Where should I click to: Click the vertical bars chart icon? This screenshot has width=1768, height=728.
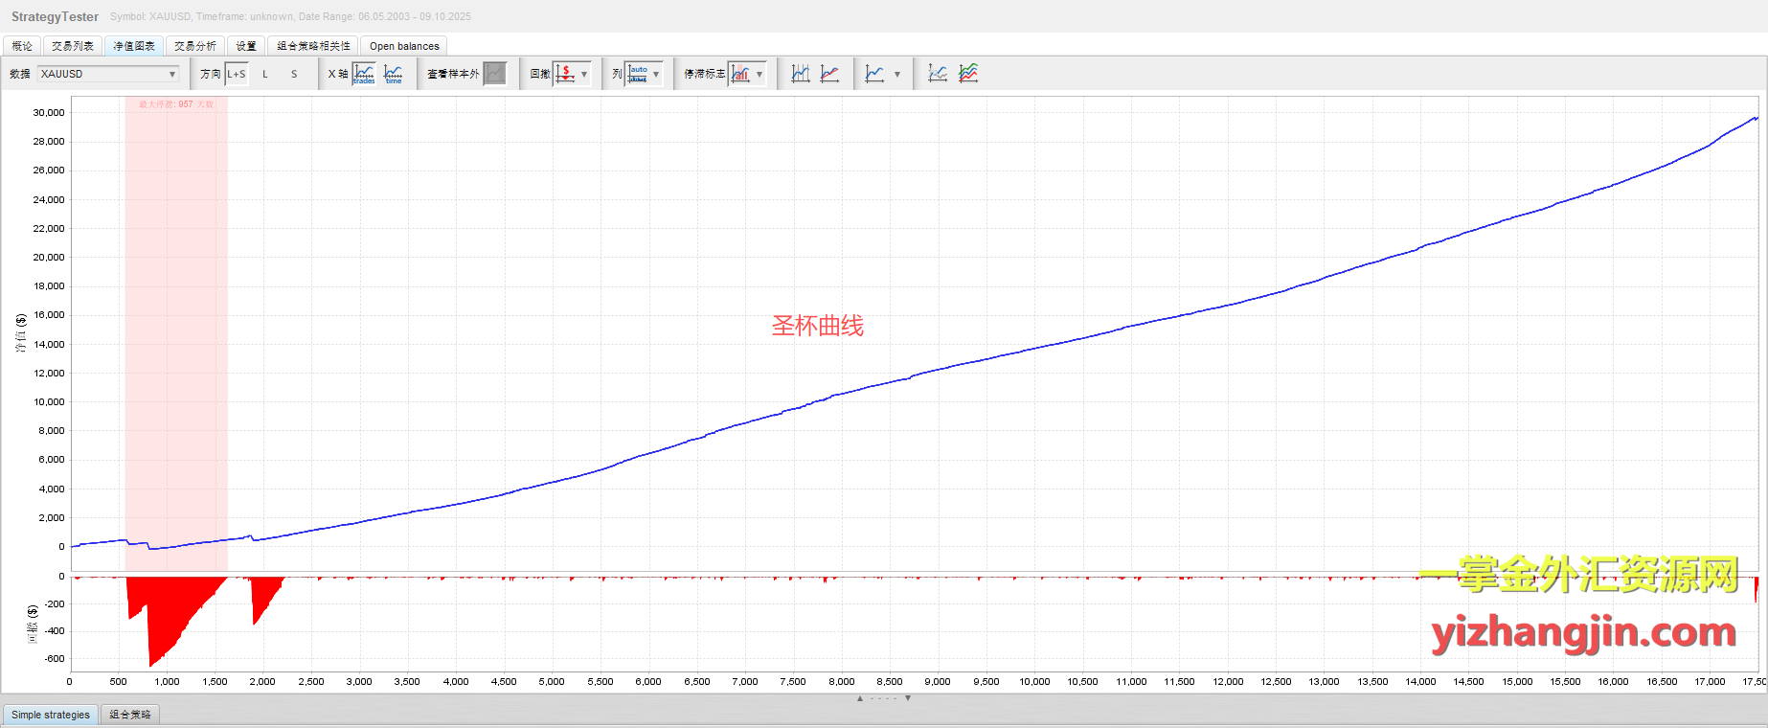point(801,74)
